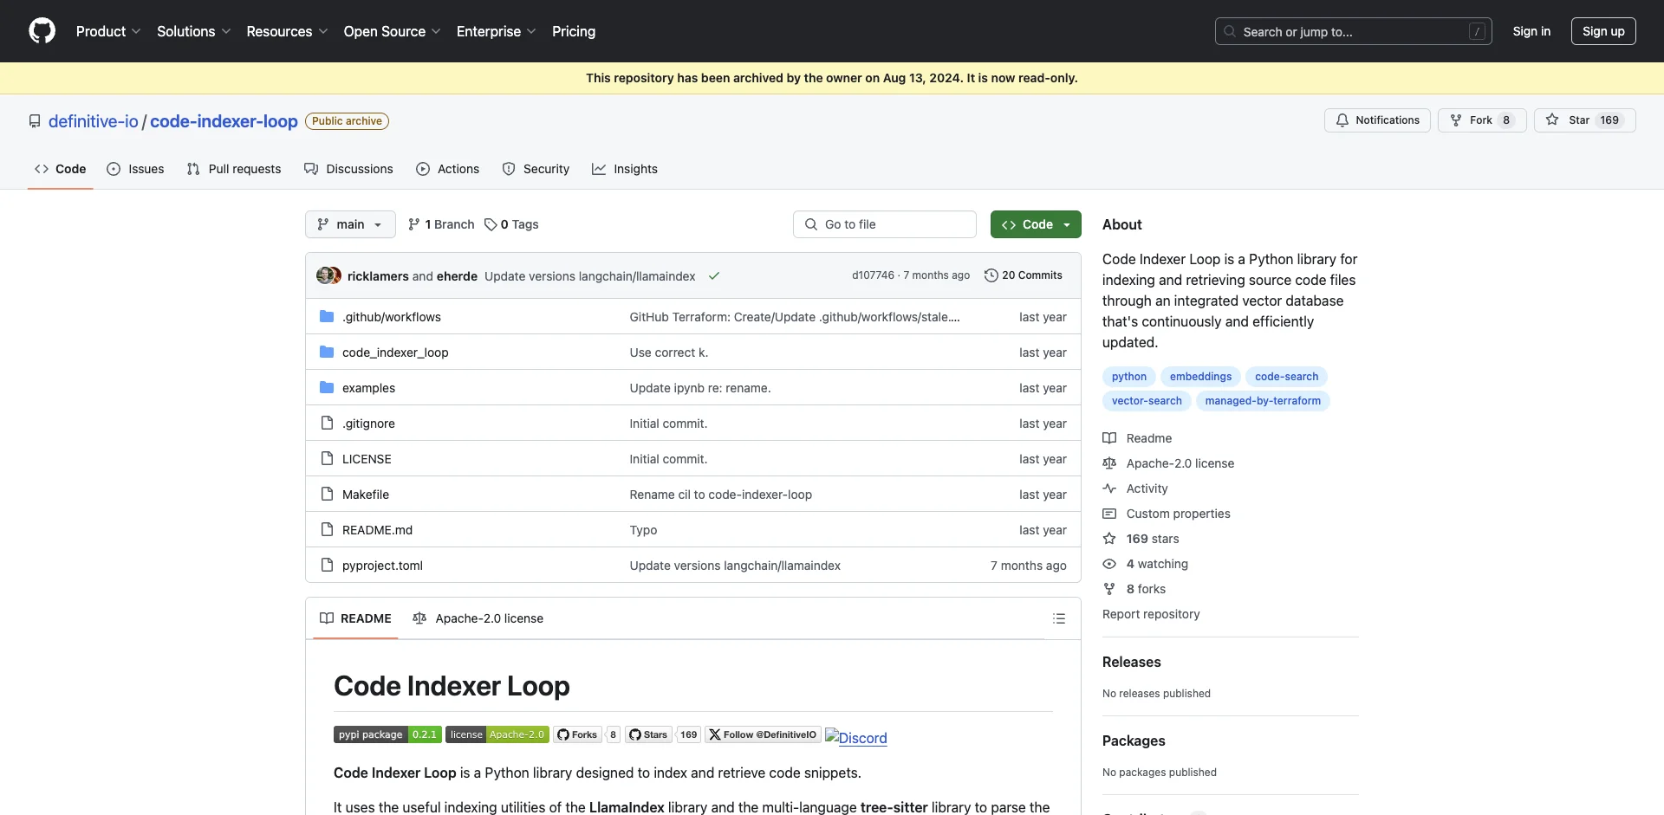
Task: Open the definitive-io owner page
Action: (93, 121)
